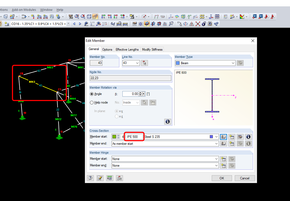Image resolution: width=290 pixels, height=201 pixels.
Task: Show cross-section info for member start
Action: tap(248, 137)
